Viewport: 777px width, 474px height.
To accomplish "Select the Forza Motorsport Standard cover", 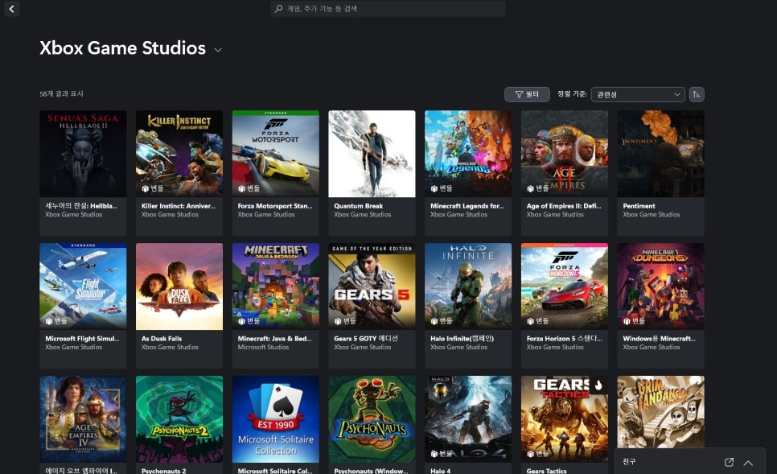I will (x=276, y=154).
